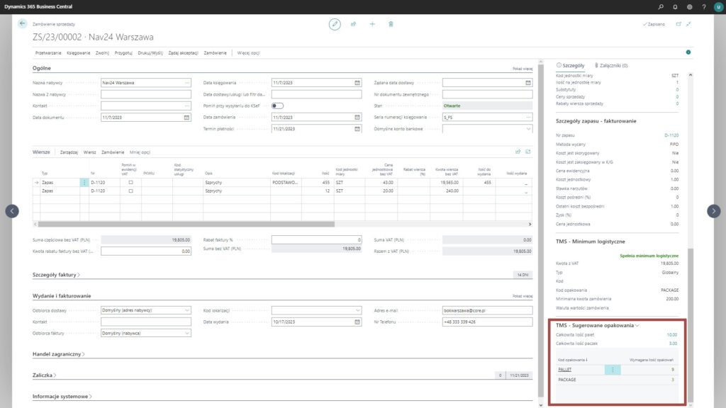726x408 pixels.
Task: Open Odbiorca dostawy dropdown
Action: point(186,310)
